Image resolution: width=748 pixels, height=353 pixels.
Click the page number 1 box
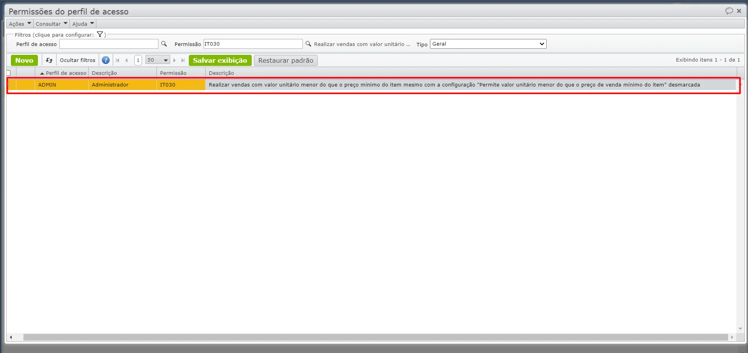click(x=138, y=60)
